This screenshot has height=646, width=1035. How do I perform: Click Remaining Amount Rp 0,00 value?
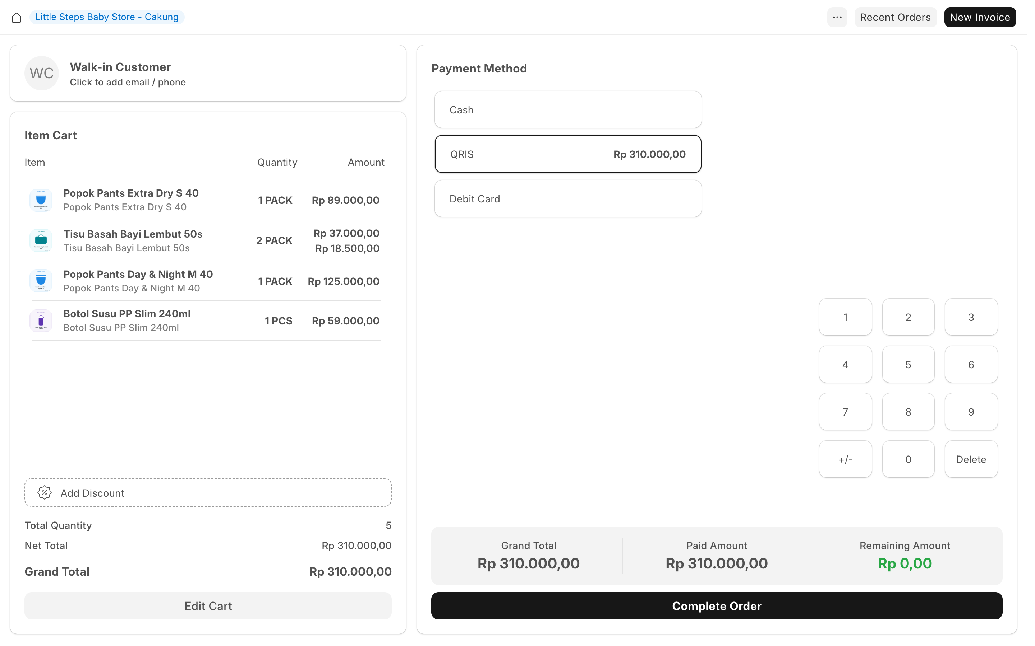pos(905,563)
